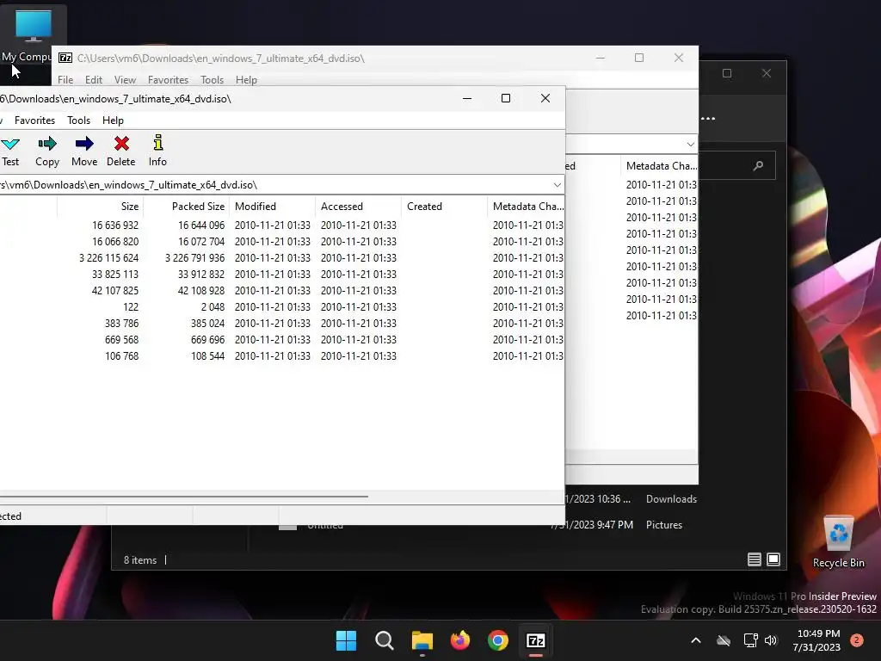Open the notification badge showing 2
881x661 pixels.
[857, 640]
